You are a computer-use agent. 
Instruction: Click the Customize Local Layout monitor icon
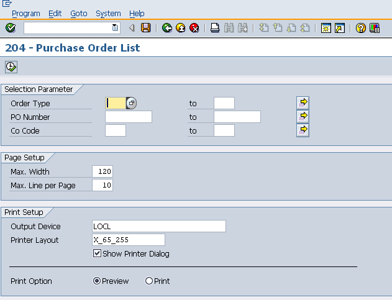pos(375,28)
